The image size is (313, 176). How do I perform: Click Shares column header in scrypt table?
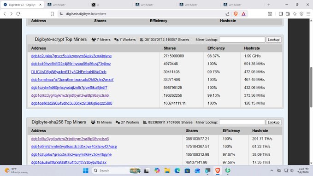[x=170, y=48]
